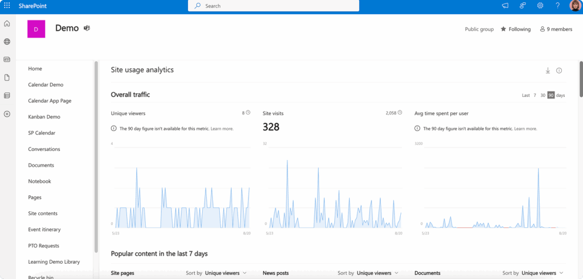This screenshot has width=583, height=279.
Task: Open My sites globe icon
Action: (x=7, y=42)
